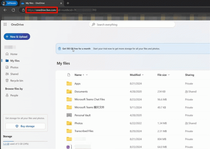Open Microsoft Teams Chat Files name
This screenshot has height=149, width=210.
click(x=90, y=99)
